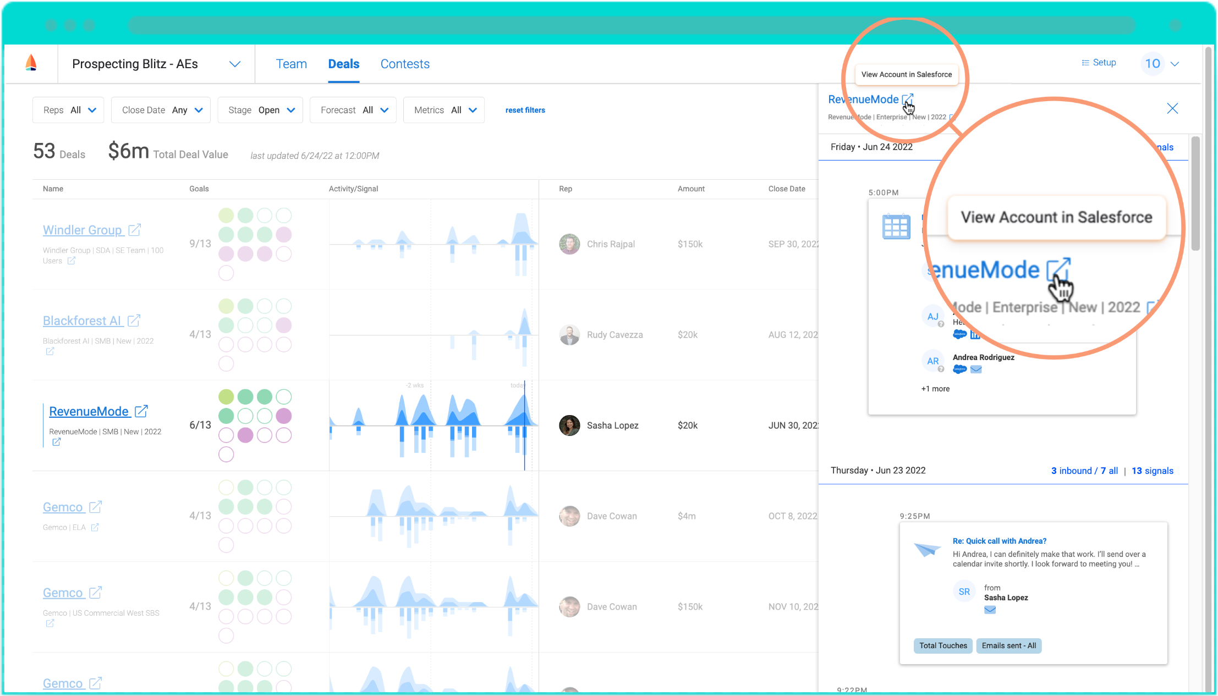Click the Setup list icon link

coord(1099,63)
